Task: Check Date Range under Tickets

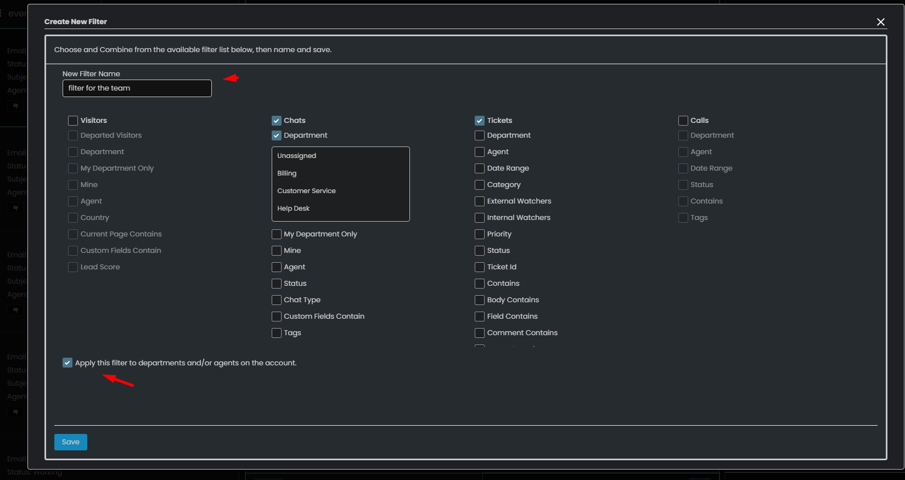Action: 480,168
